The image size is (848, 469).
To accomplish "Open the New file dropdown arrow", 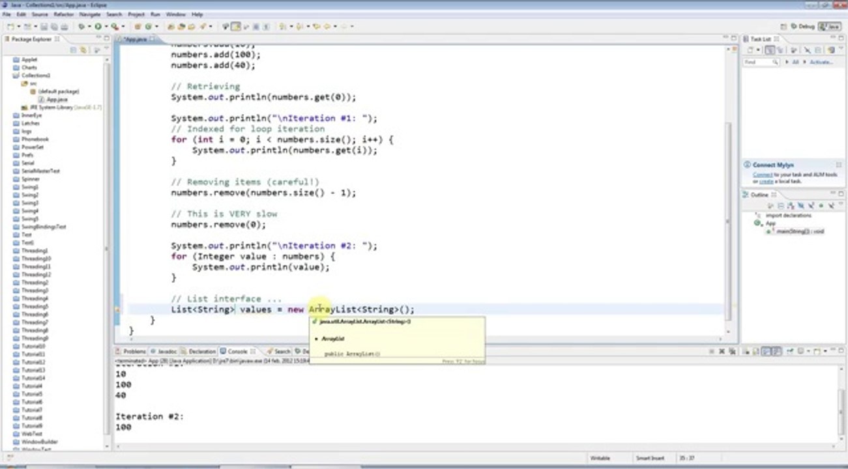I will 19,27.
